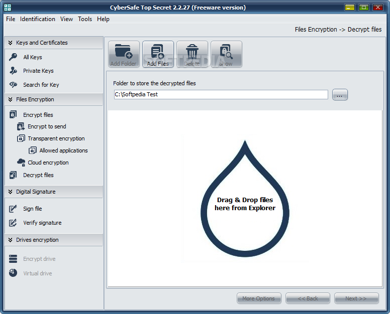The height and width of the screenshot is (314, 390).
Task: Select the Encrypt to send label
Action: click(x=47, y=126)
